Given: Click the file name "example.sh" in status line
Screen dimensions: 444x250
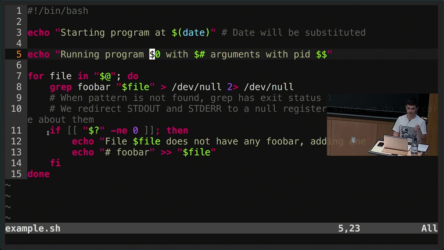Looking at the screenshot, I should [33, 228].
